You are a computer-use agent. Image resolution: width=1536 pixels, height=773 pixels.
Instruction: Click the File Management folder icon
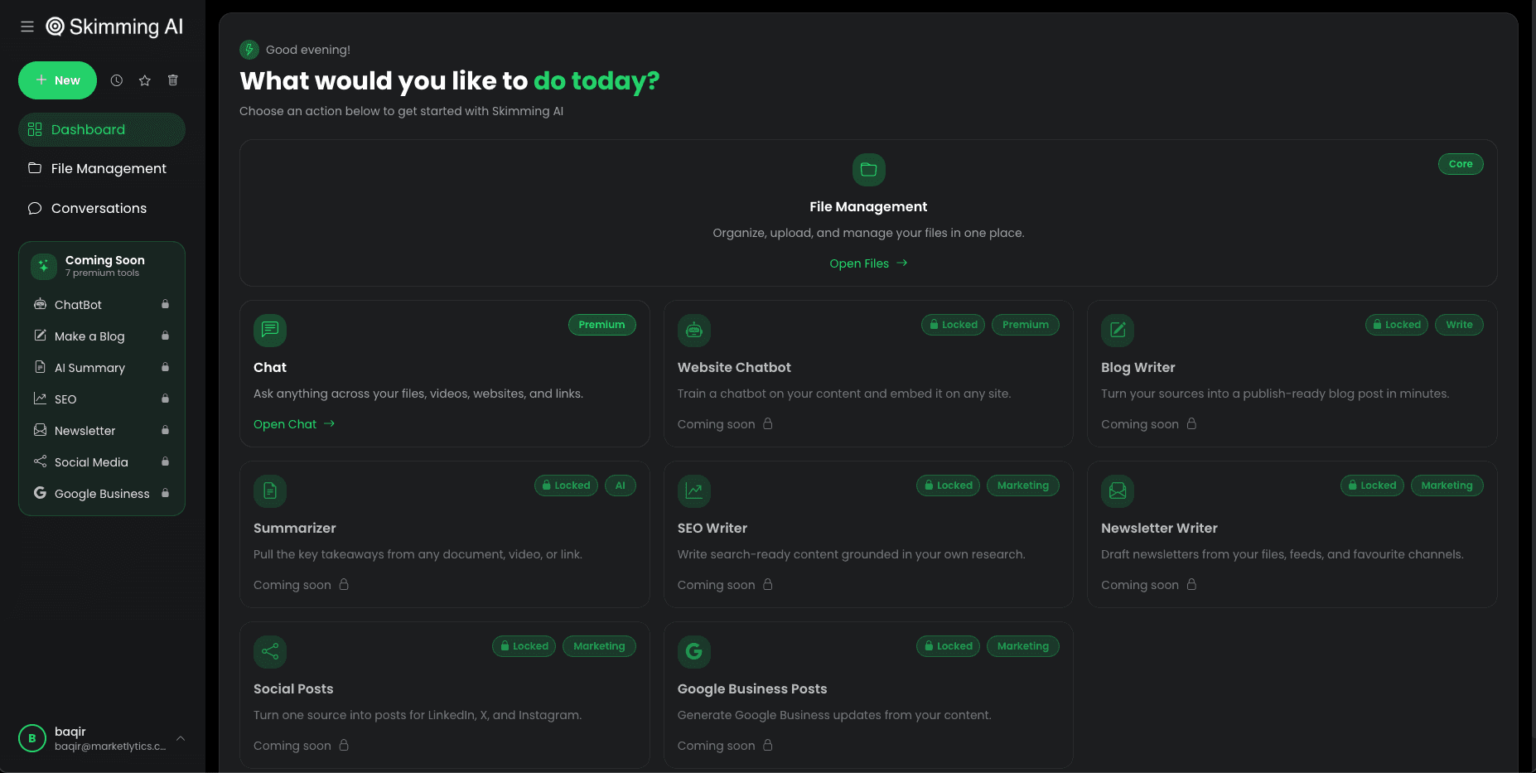point(868,170)
